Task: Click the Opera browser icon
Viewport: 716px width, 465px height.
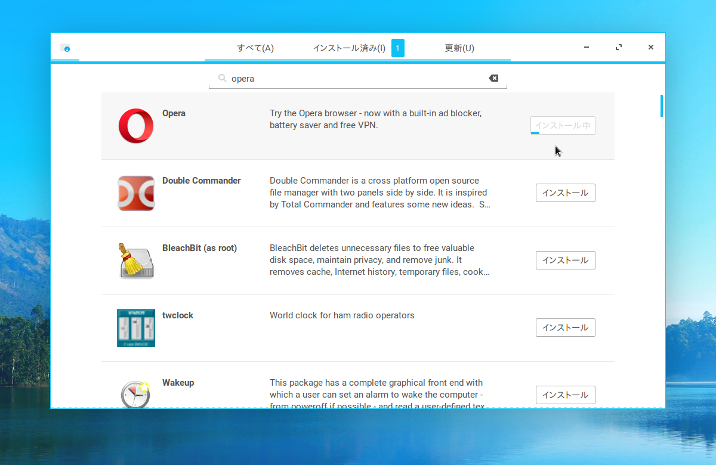Action: [x=136, y=126]
